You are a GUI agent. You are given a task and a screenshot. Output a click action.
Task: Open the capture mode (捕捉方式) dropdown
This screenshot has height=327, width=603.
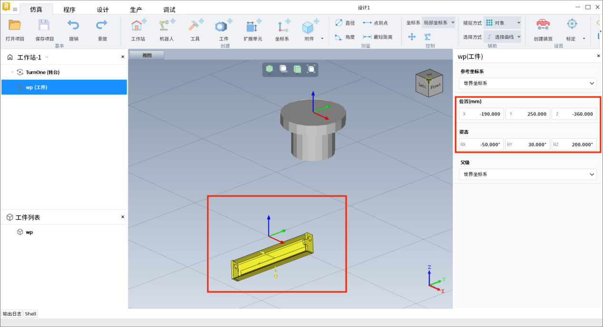point(503,23)
